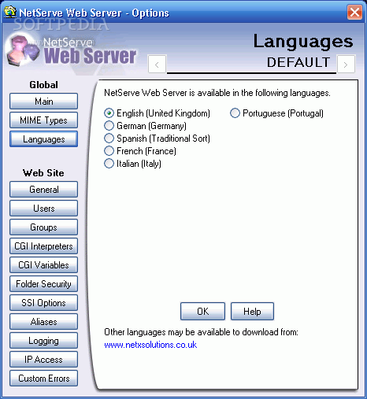
Task: Click the DEFAULT site label
Action: coord(298,62)
